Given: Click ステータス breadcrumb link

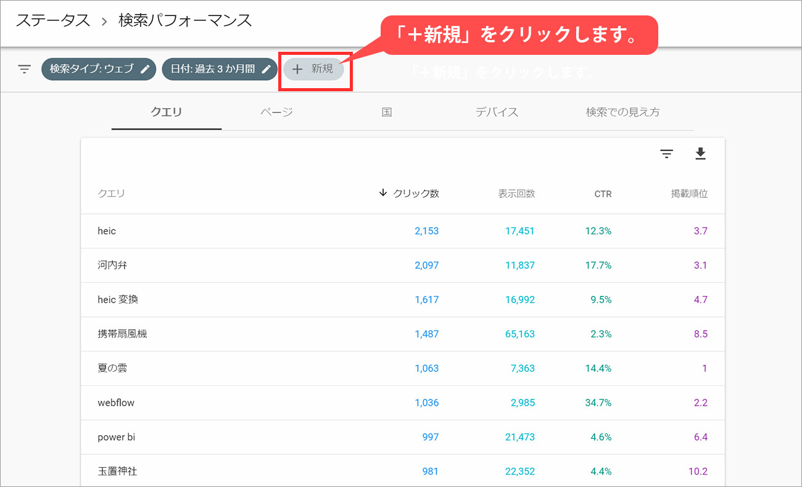Looking at the screenshot, I should click(53, 20).
